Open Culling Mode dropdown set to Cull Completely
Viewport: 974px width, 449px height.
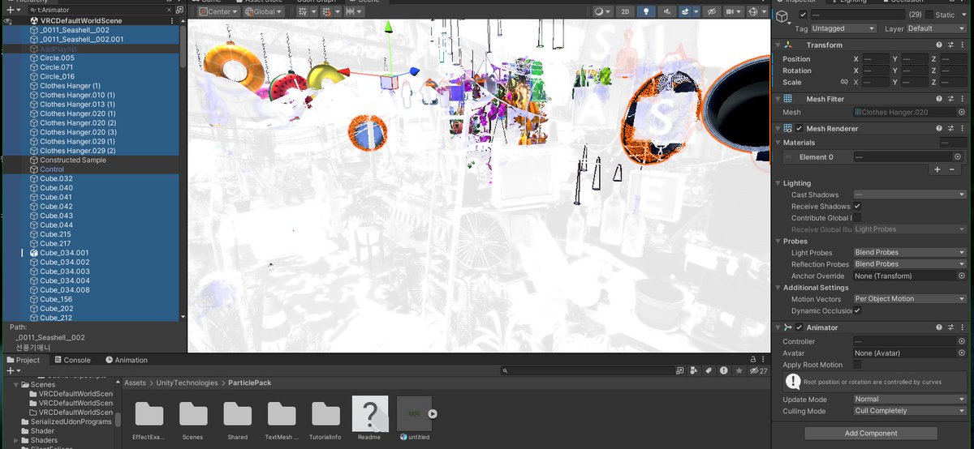910,411
